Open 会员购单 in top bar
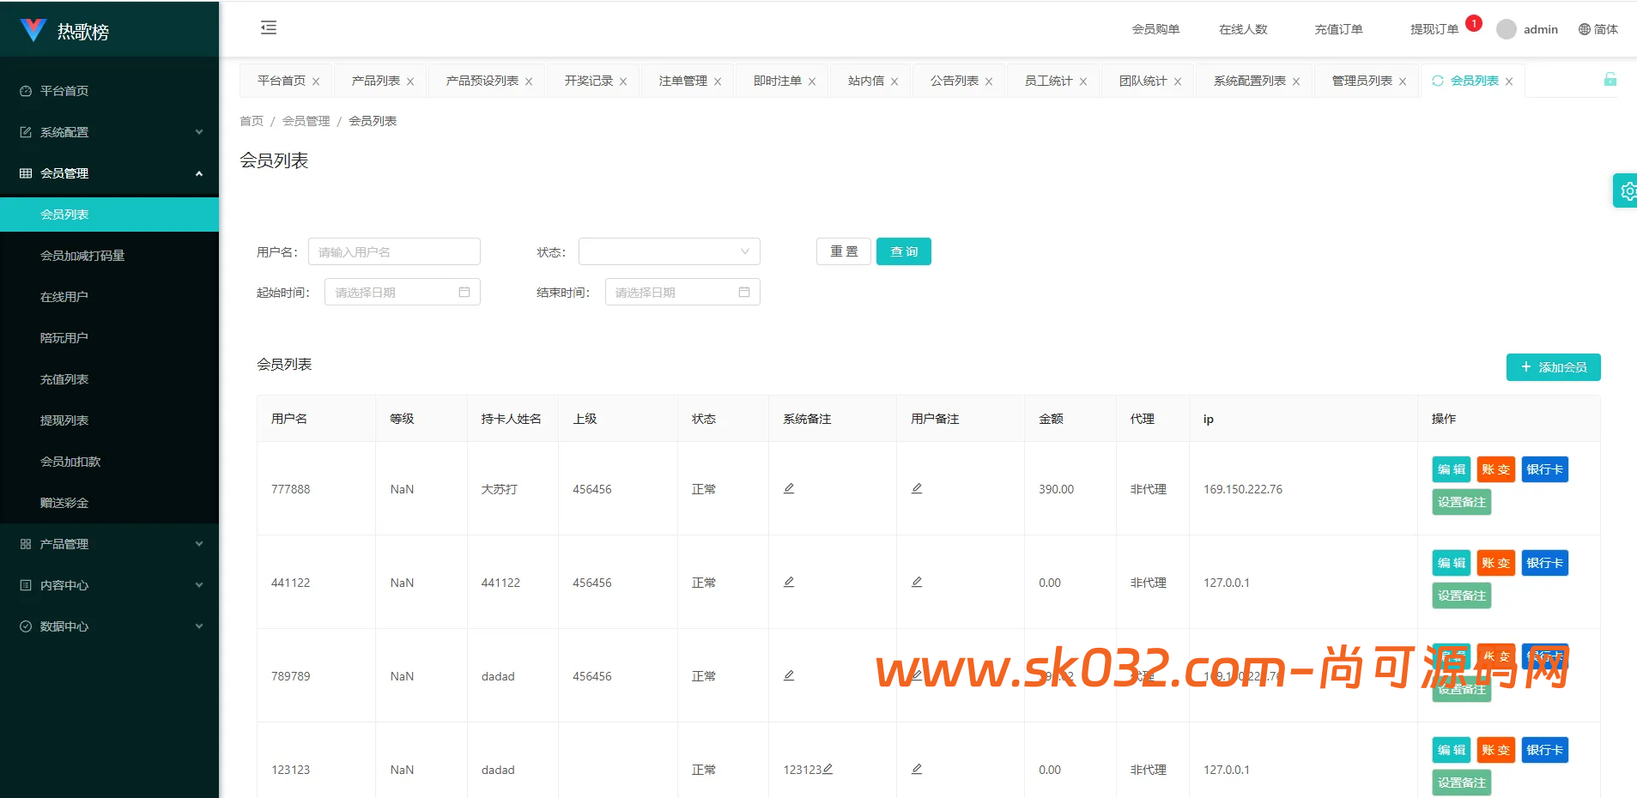The image size is (1637, 798). pyautogui.click(x=1155, y=29)
